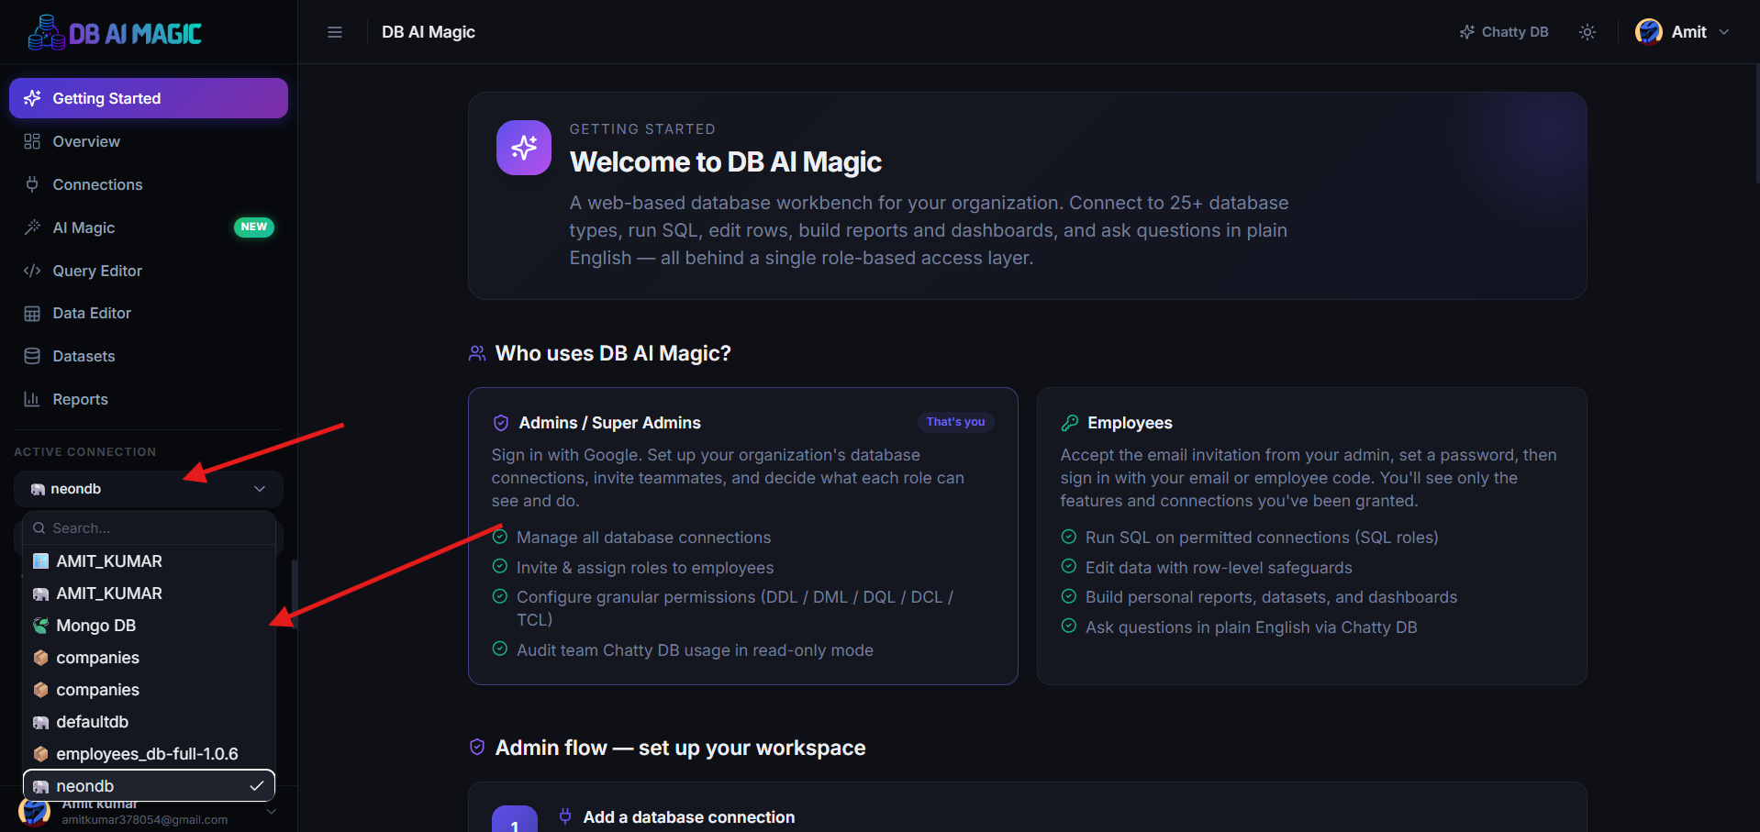Open the Amit user menu

(1683, 32)
